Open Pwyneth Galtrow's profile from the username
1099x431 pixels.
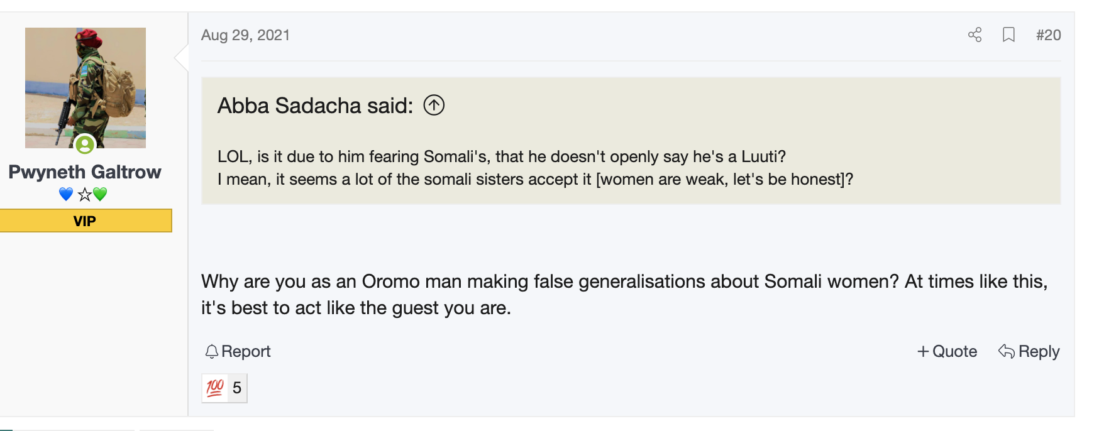[x=85, y=172]
